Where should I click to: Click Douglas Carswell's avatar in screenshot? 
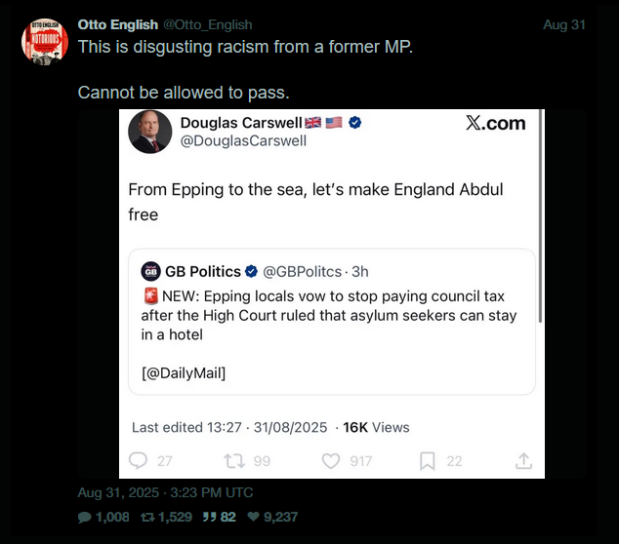(150, 131)
